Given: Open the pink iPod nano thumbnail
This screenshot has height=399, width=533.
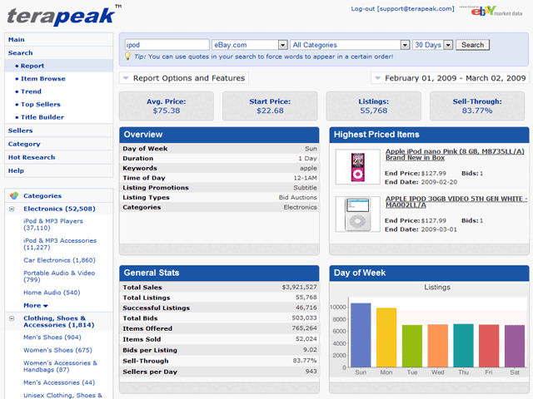Looking at the screenshot, I should click(357, 167).
